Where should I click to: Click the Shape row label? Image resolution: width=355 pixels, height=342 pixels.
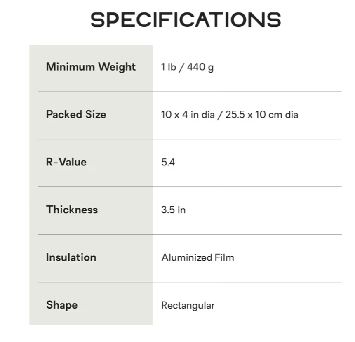pyautogui.click(x=62, y=305)
